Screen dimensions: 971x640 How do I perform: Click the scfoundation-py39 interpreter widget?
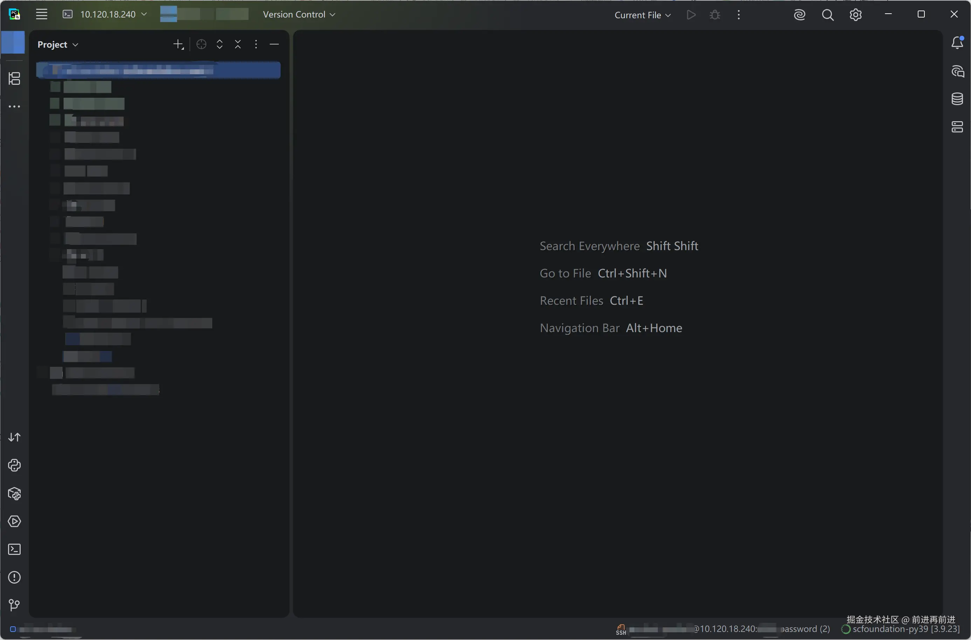[x=901, y=629]
